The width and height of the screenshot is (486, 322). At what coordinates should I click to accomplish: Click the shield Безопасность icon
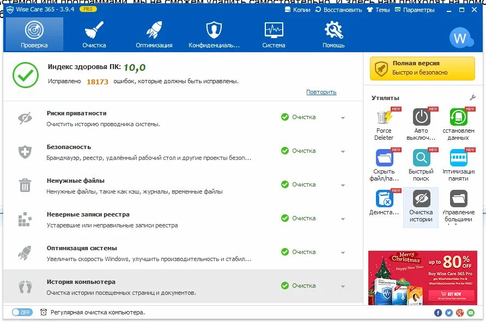click(x=25, y=152)
